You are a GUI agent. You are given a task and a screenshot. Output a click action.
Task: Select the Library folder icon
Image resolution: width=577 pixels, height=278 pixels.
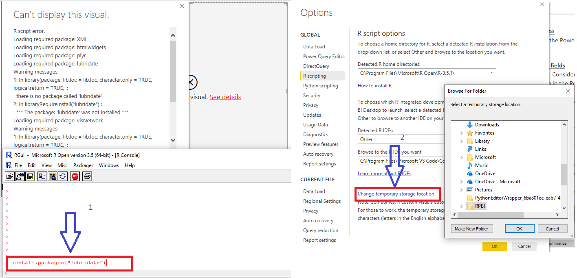pyautogui.click(x=470, y=141)
